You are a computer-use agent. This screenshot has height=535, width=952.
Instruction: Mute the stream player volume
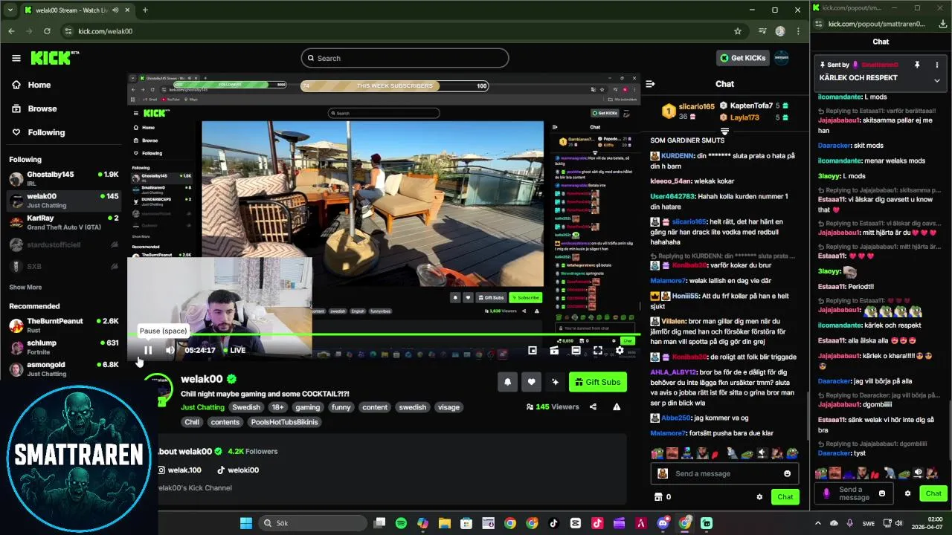coord(170,350)
